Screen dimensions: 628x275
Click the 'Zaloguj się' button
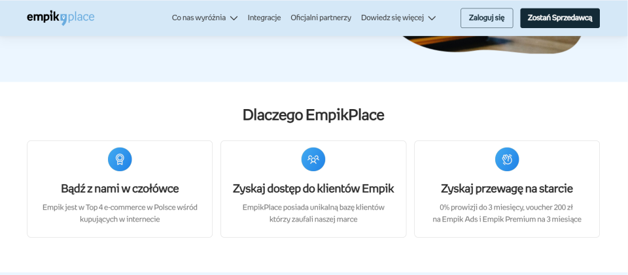pyautogui.click(x=487, y=18)
